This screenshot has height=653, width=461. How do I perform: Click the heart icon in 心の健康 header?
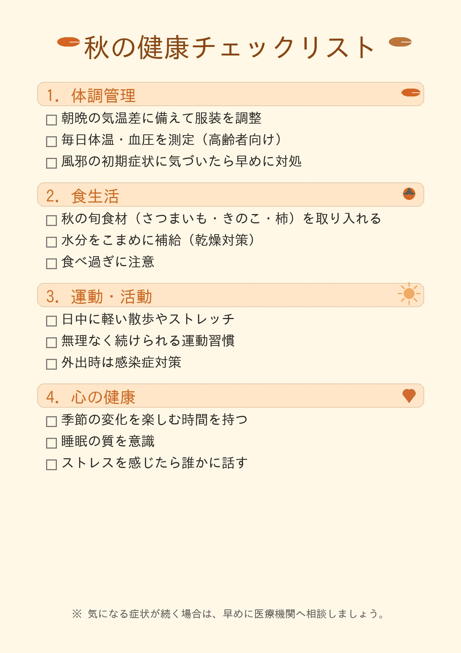[409, 395]
